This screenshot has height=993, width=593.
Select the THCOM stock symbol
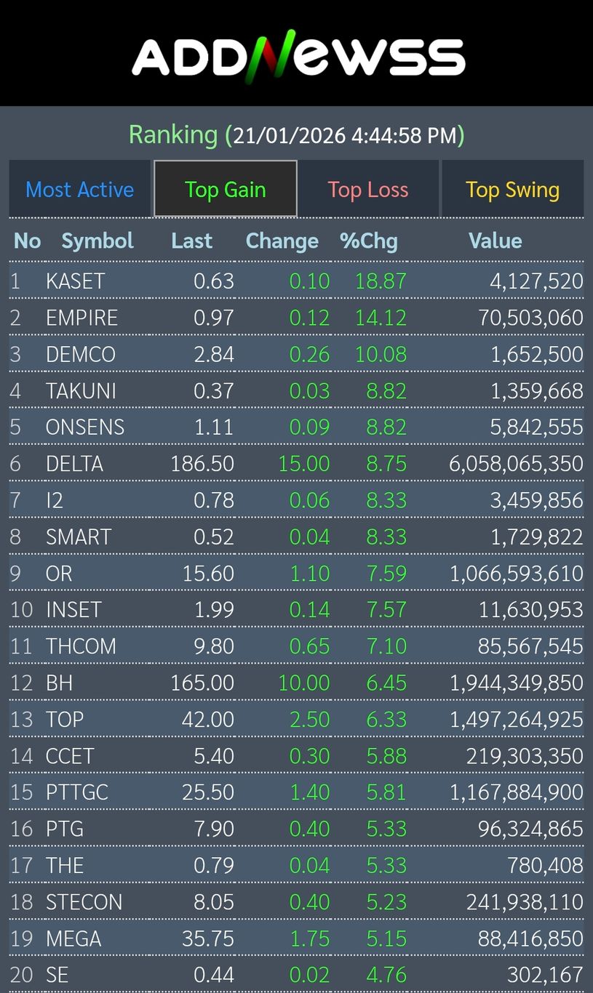tap(81, 646)
